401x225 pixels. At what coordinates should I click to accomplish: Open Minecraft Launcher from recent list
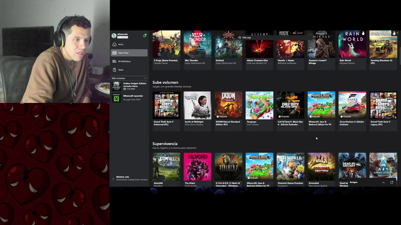[129, 97]
